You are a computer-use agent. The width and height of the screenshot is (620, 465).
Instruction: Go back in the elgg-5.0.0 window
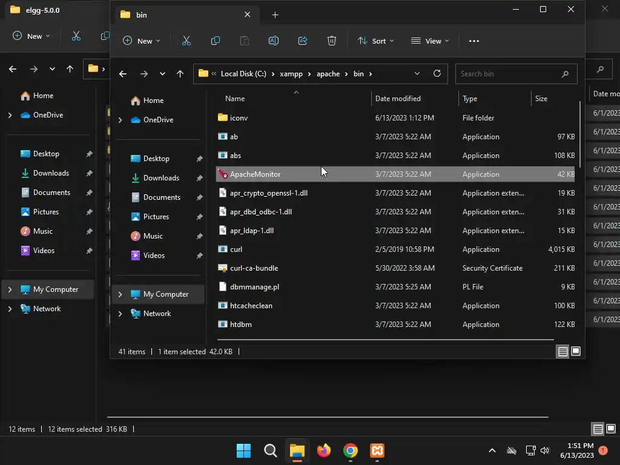(x=13, y=69)
